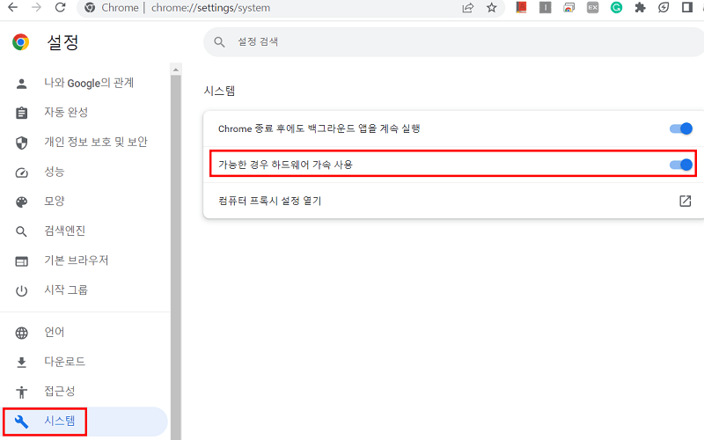Viewport: 704px width, 440px height.
Task: Click the sidebar scrollbar up arrow
Action: coord(175,70)
